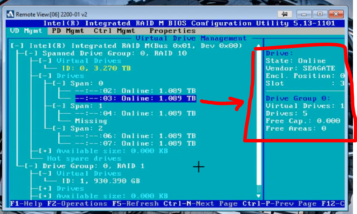Maximize the Remote View window

[x=320, y=14]
